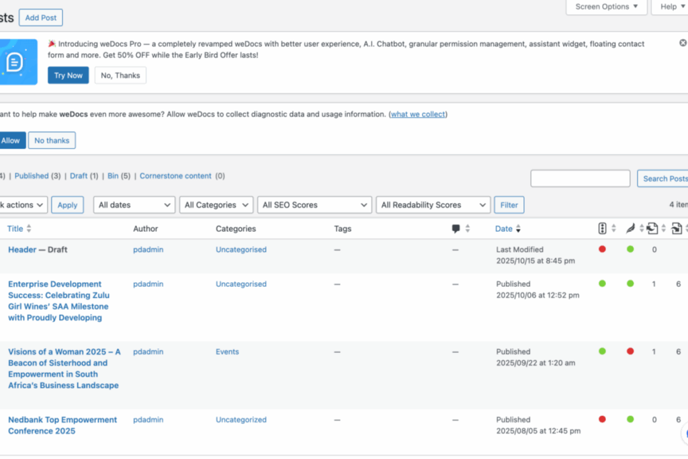Sort posts by Title column
The image size is (688, 459).
[15, 228]
